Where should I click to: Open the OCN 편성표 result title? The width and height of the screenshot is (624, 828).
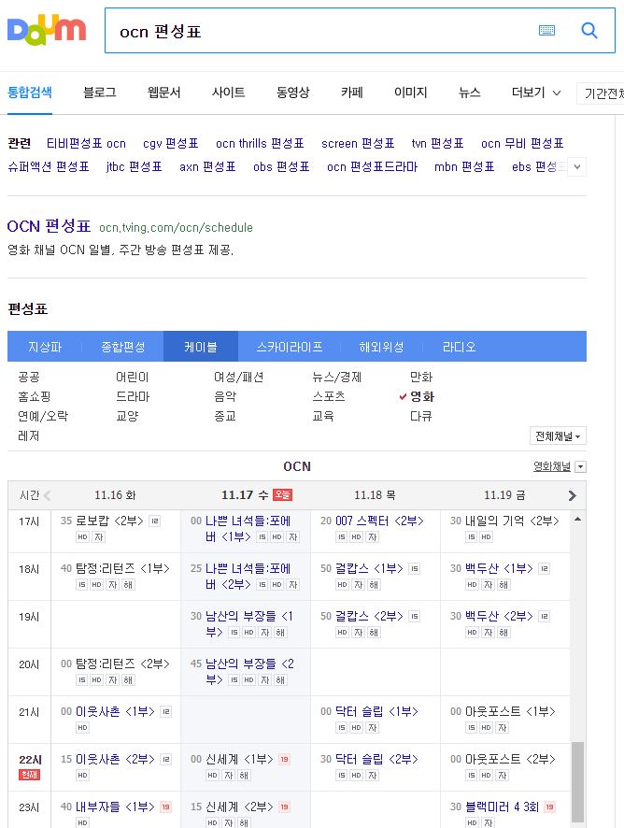(50, 226)
